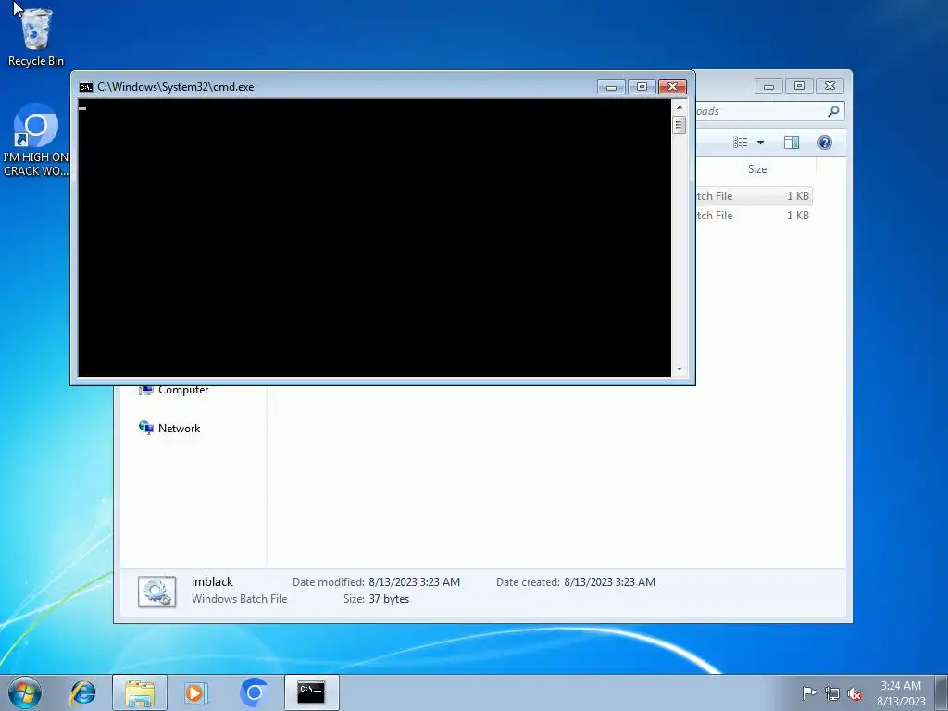Select Computer in Explorer navigation pane

pos(174,390)
